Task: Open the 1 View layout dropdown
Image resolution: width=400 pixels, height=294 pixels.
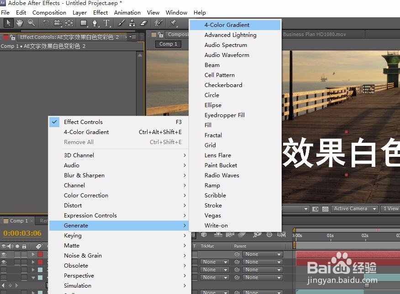Action: (390, 209)
